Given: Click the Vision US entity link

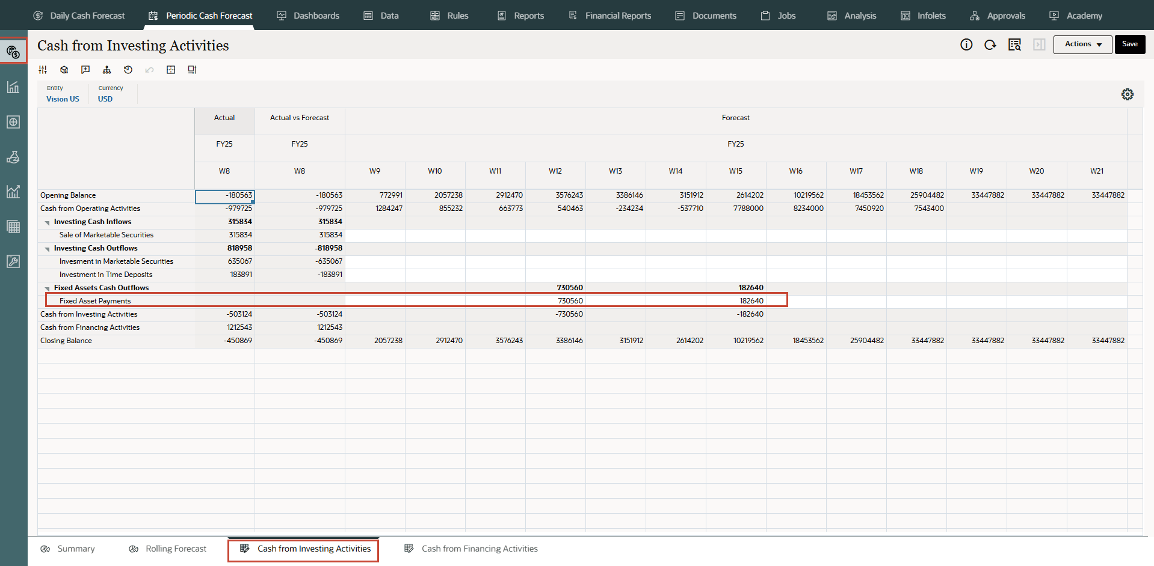Looking at the screenshot, I should click(63, 99).
